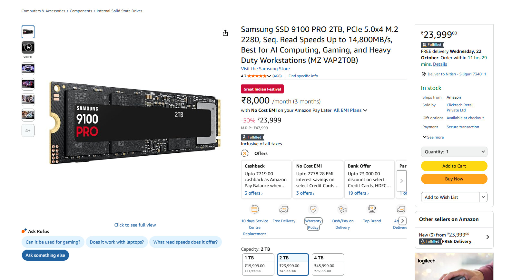Show the 4+ more product images

[28, 130]
